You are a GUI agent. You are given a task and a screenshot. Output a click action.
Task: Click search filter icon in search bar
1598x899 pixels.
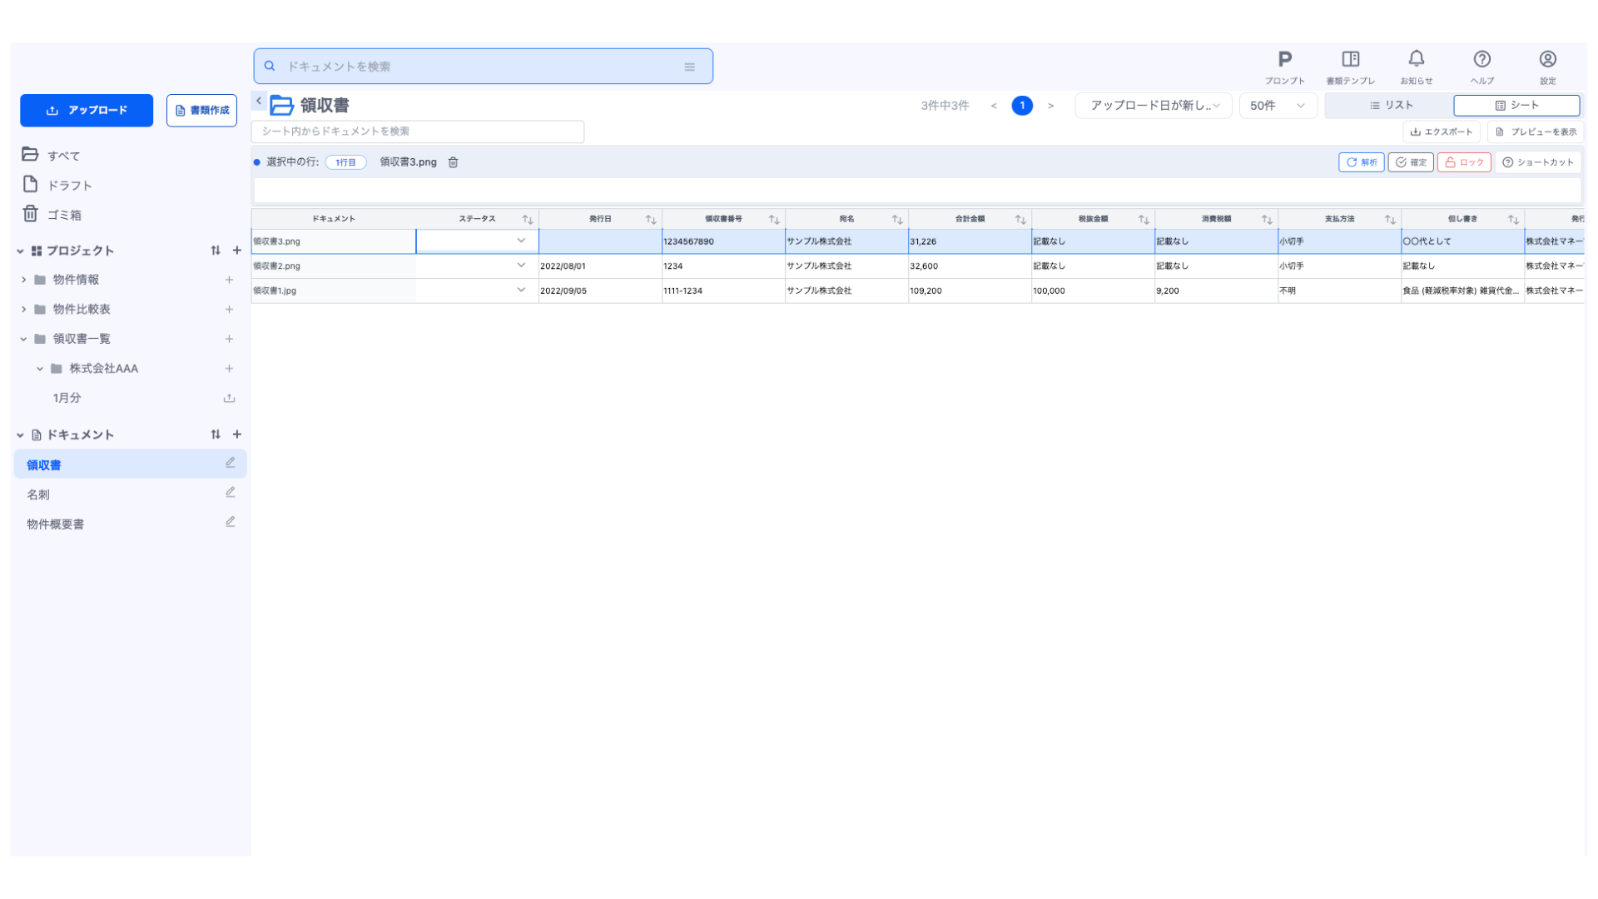pos(689,67)
